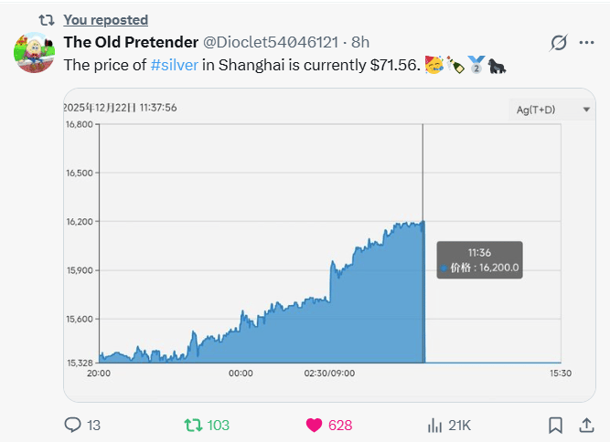The height and width of the screenshot is (442, 610).
Task: Click the You reposted link
Action: point(106,20)
